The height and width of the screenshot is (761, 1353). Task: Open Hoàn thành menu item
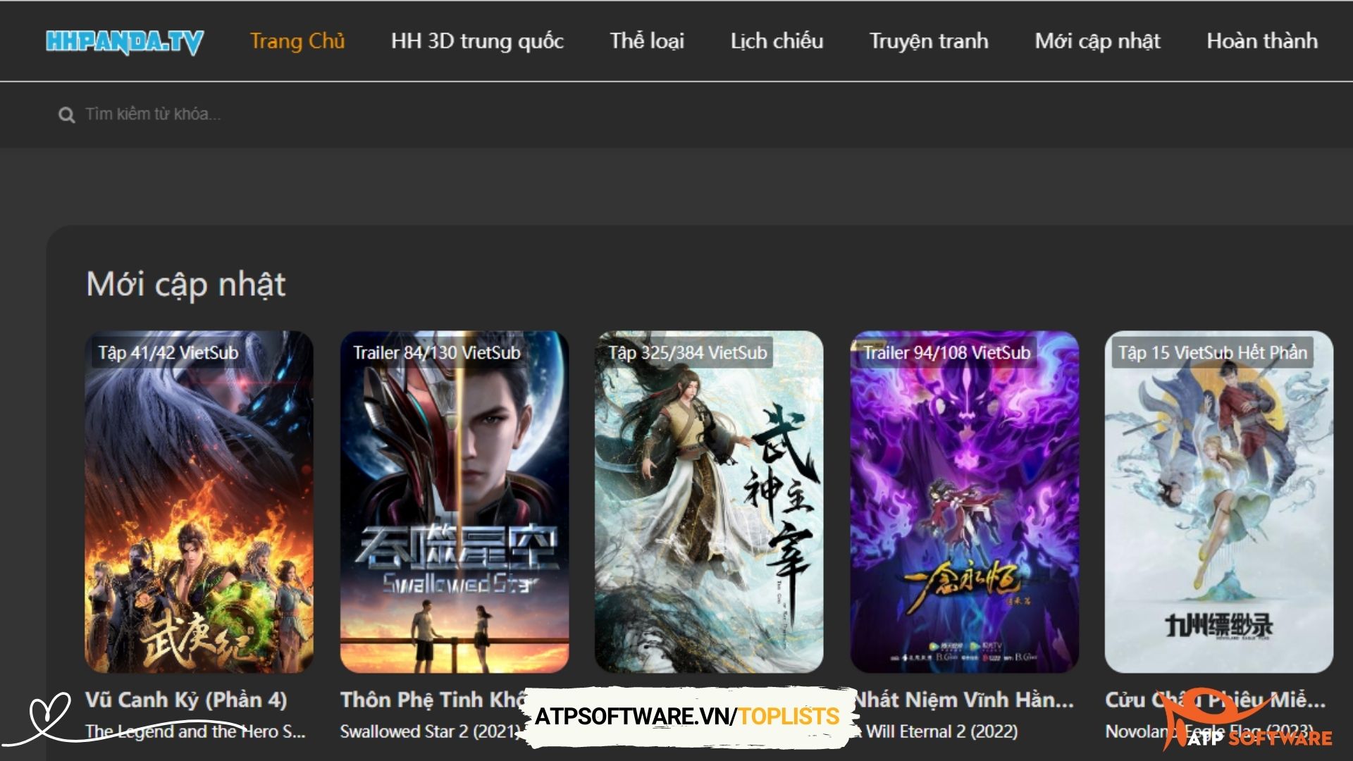[1262, 41]
